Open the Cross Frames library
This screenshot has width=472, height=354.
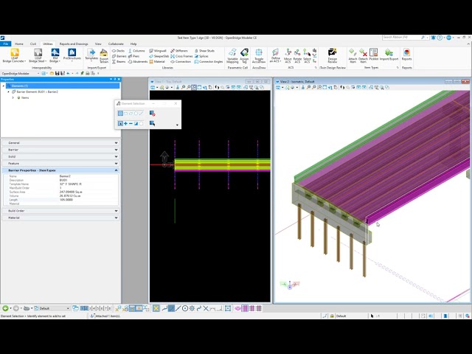point(181,56)
